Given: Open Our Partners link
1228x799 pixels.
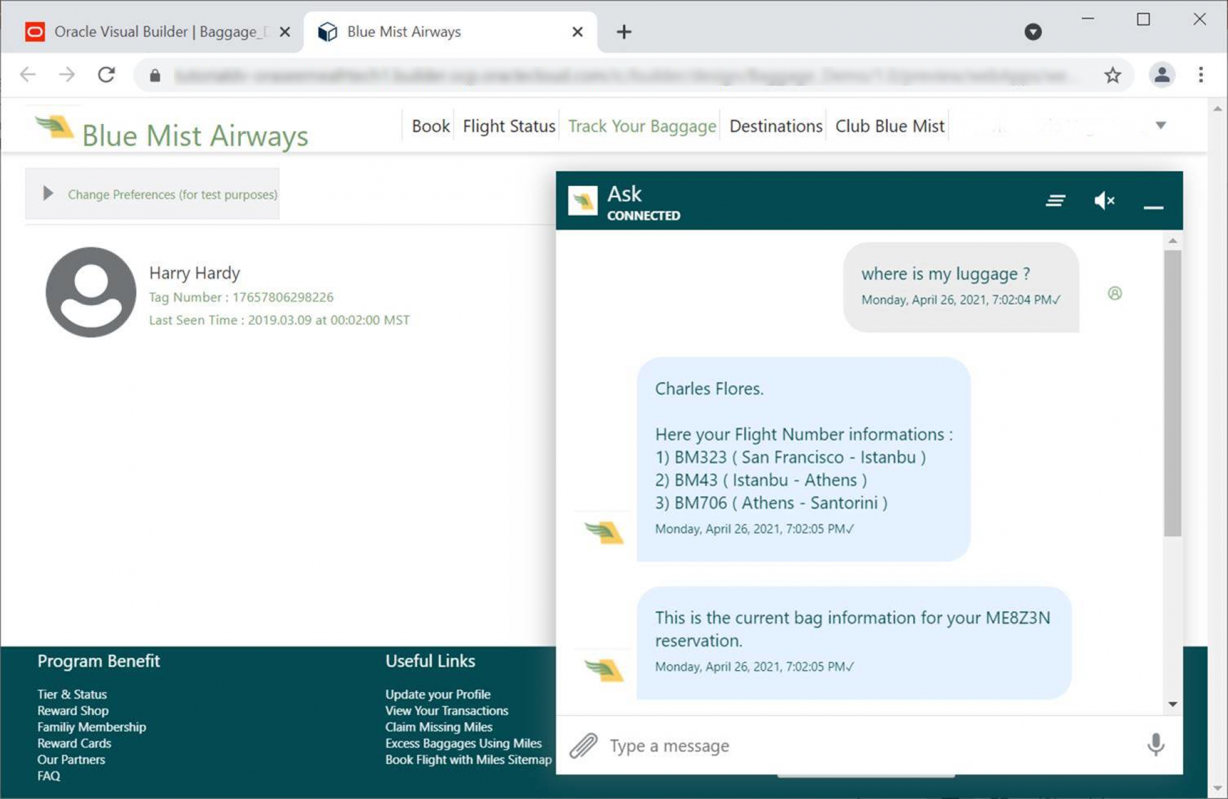Looking at the screenshot, I should (71, 760).
